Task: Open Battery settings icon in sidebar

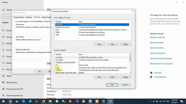Action: point(3,63)
